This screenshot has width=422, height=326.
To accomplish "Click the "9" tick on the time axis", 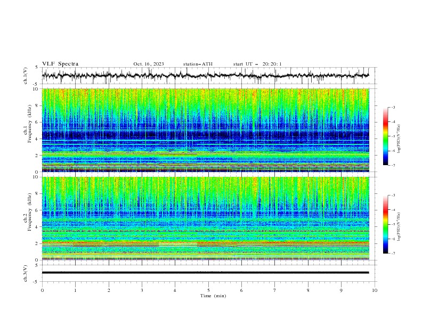I will pos(341,290).
